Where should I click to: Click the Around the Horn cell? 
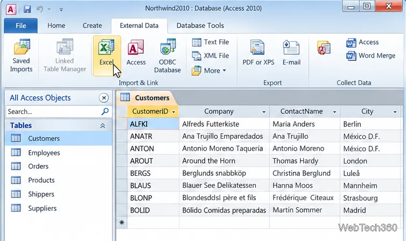pos(224,161)
